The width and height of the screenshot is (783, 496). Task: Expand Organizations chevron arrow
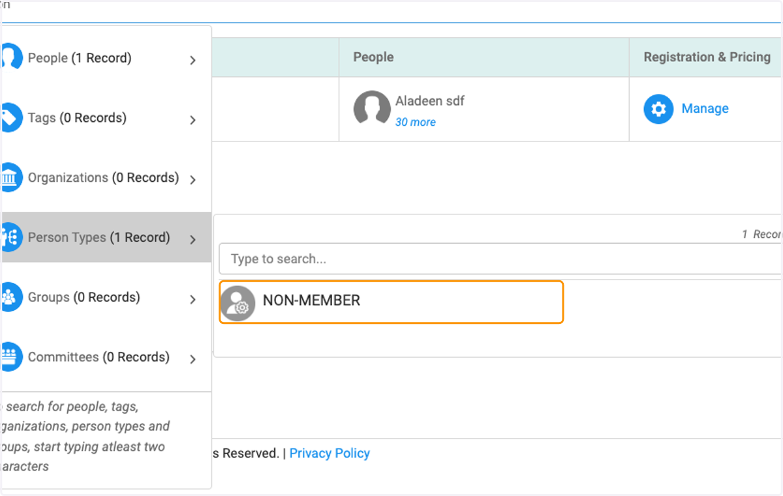pyautogui.click(x=192, y=180)
